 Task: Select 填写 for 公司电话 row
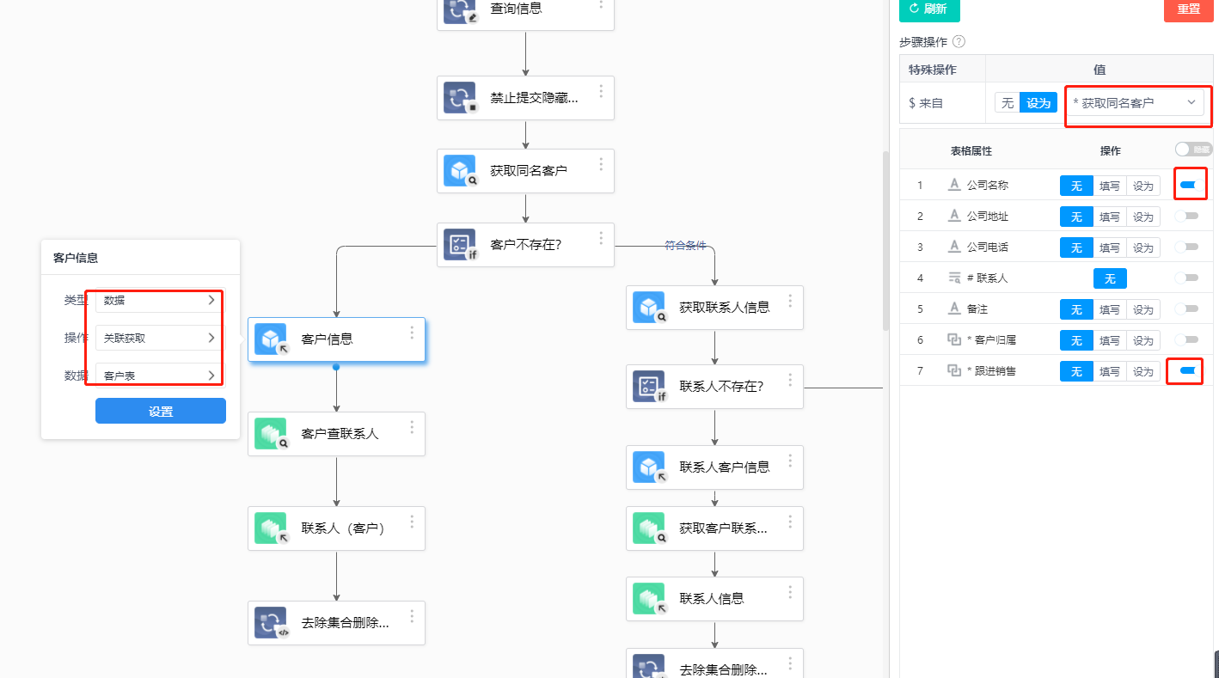pos(1110,247)
